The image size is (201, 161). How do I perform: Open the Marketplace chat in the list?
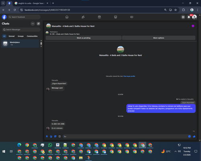(20, 43)
